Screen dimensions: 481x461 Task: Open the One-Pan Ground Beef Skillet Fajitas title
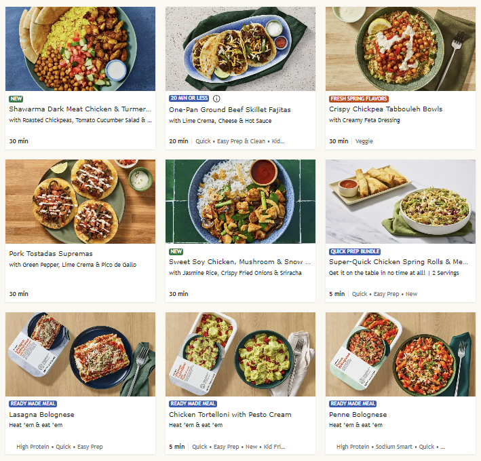(230, 109)
